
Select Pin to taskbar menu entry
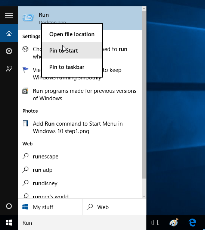[72, 67]
